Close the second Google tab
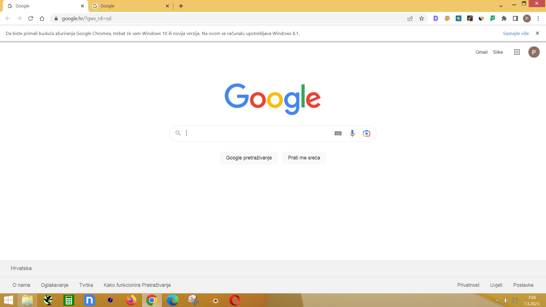 pos(167,6)
